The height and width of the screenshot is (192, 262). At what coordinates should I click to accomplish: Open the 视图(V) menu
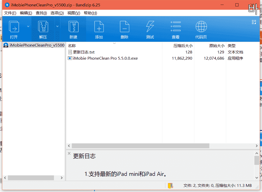(x=74, y=13)
